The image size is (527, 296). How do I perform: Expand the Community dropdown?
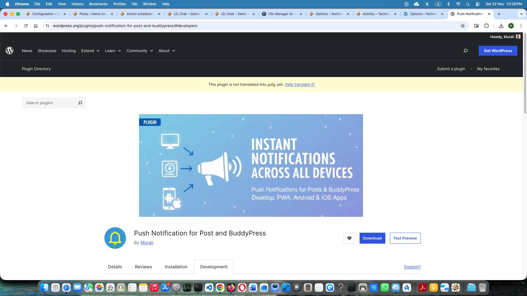point(140,51)
